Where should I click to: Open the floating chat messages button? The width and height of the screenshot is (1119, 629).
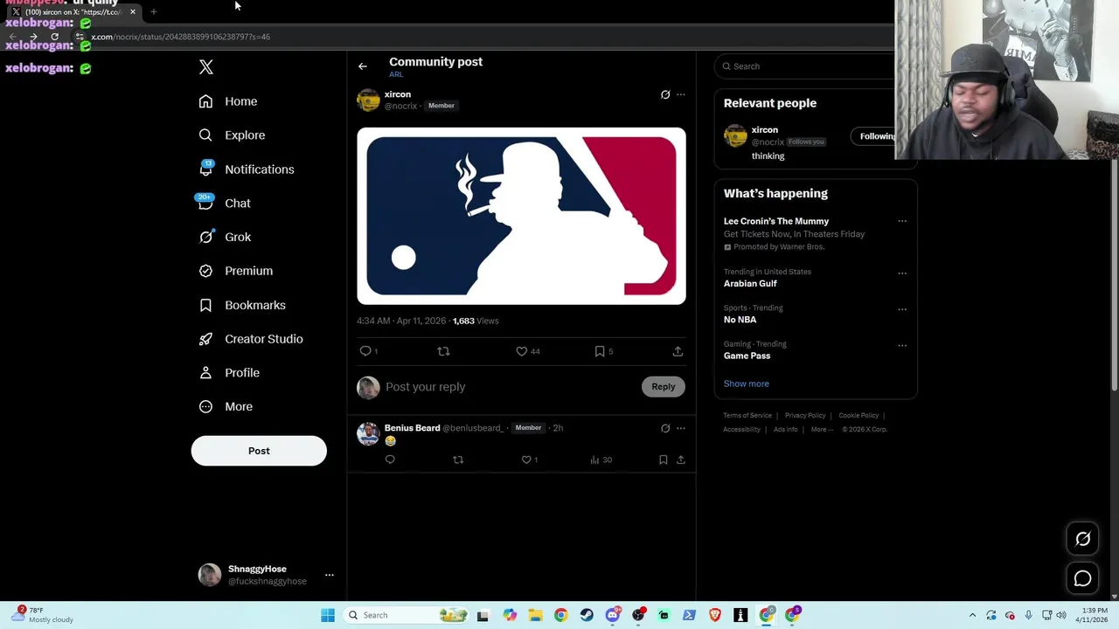tap(1082, 578)
